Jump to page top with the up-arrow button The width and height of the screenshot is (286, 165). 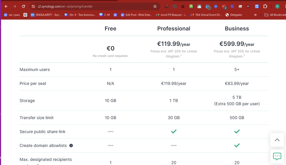277,140
